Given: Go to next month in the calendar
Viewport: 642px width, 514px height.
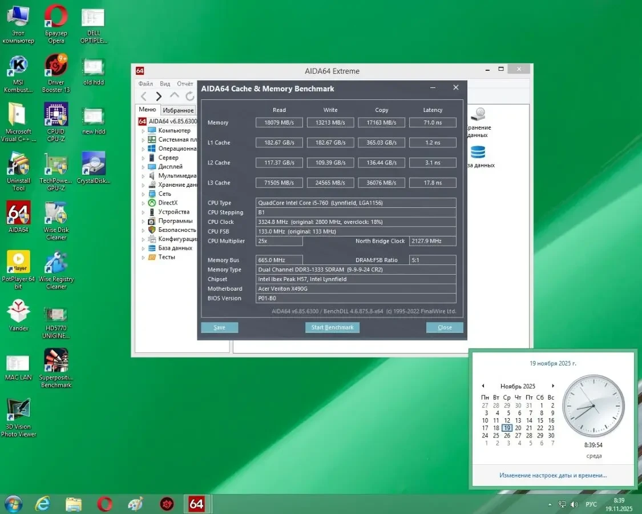Looking at the screenshot, I should (552, 385).
